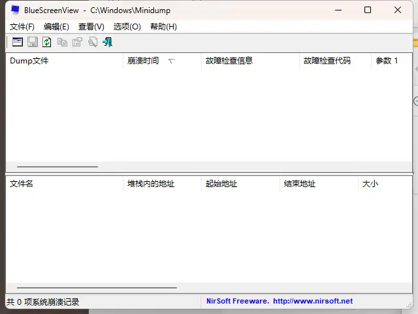Click the window resize grip in the status bar
The height and width of the screenshot is (314, 418).
[409, 305]
